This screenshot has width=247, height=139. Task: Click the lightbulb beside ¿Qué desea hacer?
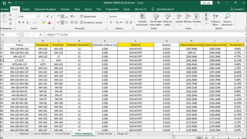click(x=153, y=9)
